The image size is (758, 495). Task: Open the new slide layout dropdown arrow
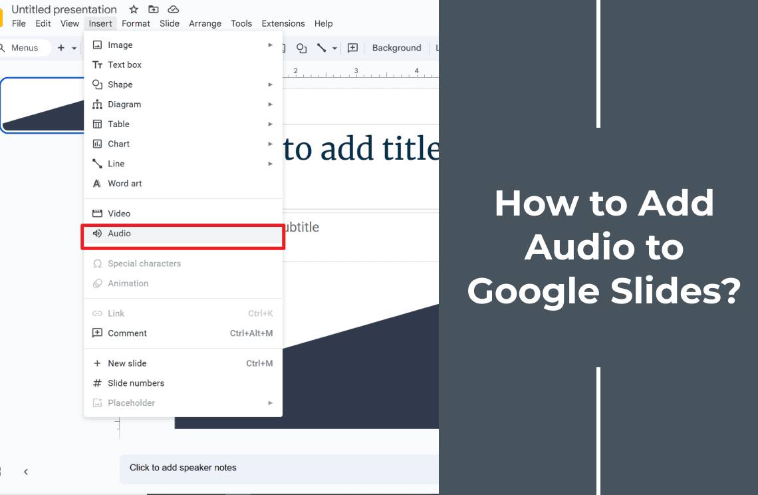[74, 48]
